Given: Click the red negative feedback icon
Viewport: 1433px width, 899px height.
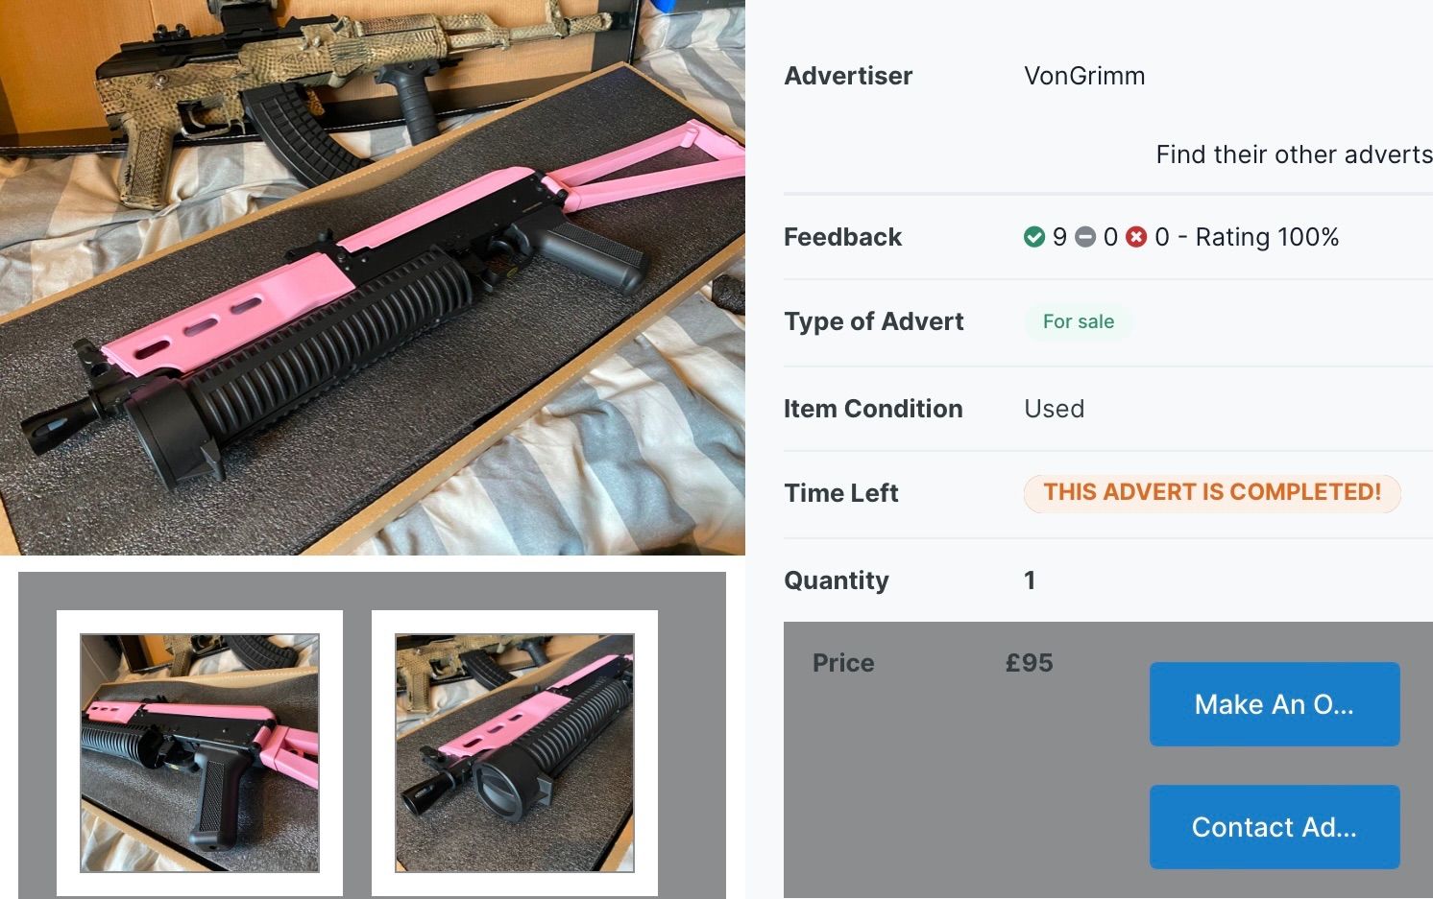Looking at the screenshot, I should (1136, 237).
